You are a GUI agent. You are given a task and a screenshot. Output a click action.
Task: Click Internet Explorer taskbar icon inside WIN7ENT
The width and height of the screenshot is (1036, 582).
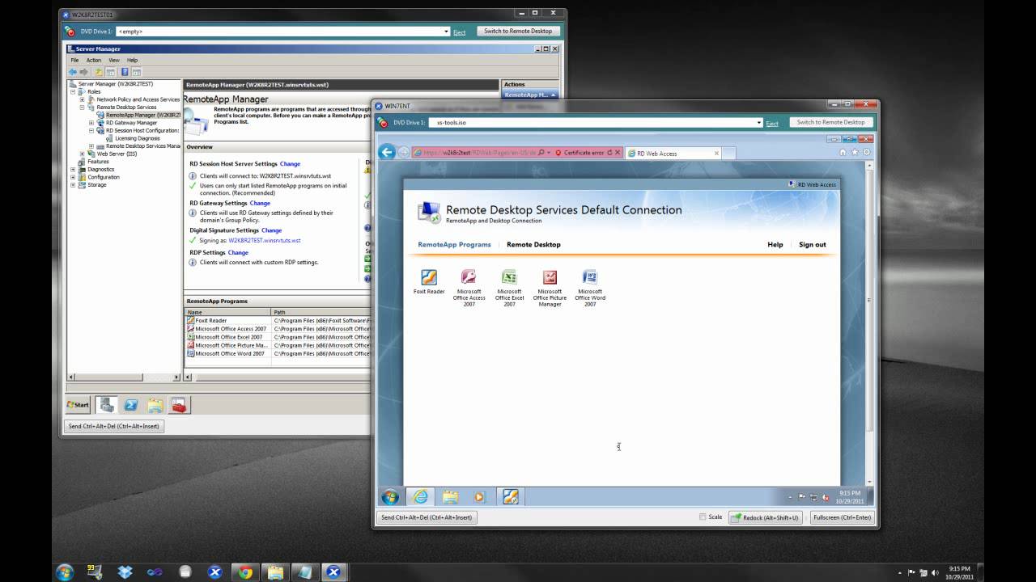[x=420, y=497]
